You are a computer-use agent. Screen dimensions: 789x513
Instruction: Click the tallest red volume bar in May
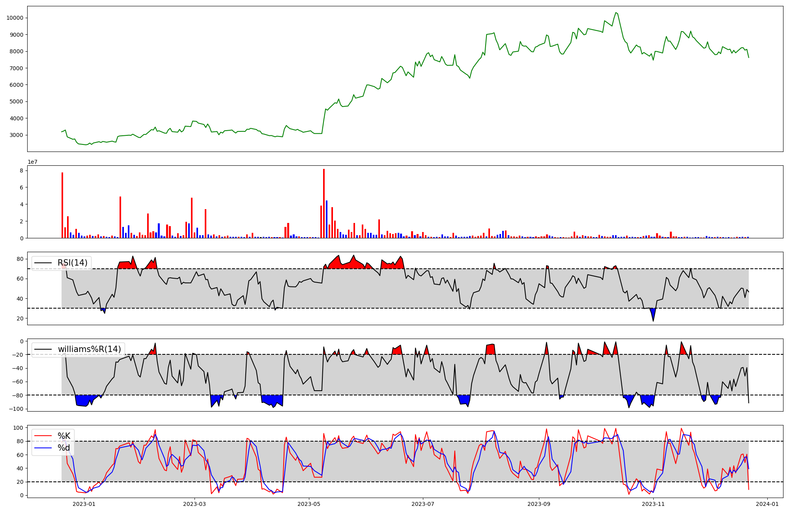click(x=324, y=203)
